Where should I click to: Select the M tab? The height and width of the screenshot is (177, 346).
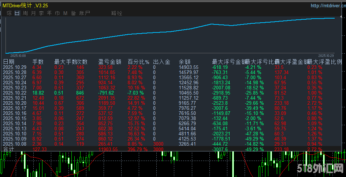pyautogui.click(x=65, y=13)
